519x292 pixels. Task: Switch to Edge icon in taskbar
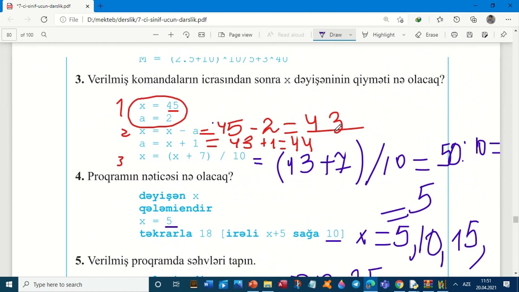pyautogui.click(x=371, y=284)
